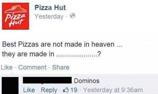The width and height of the screenshot is (158, 94).
Task: Click the commenter's blacked-out profile picture
Action: click(x=10, y=85)
